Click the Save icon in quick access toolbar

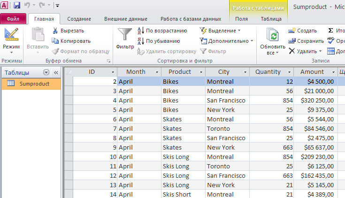17,5
